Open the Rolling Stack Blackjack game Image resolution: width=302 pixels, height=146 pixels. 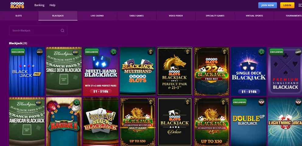[x=101, y=122]
